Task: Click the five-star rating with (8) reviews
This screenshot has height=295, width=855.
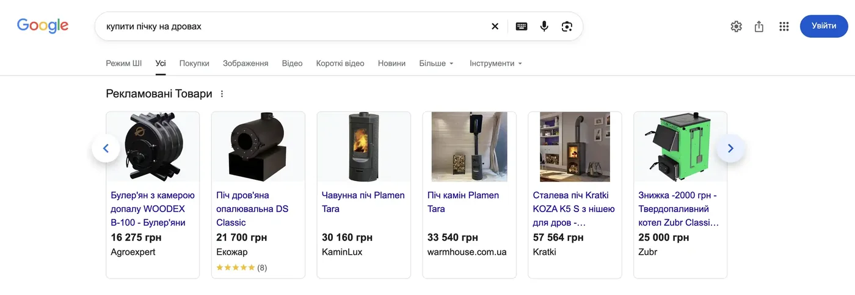Action: click(x=242, y=268)
